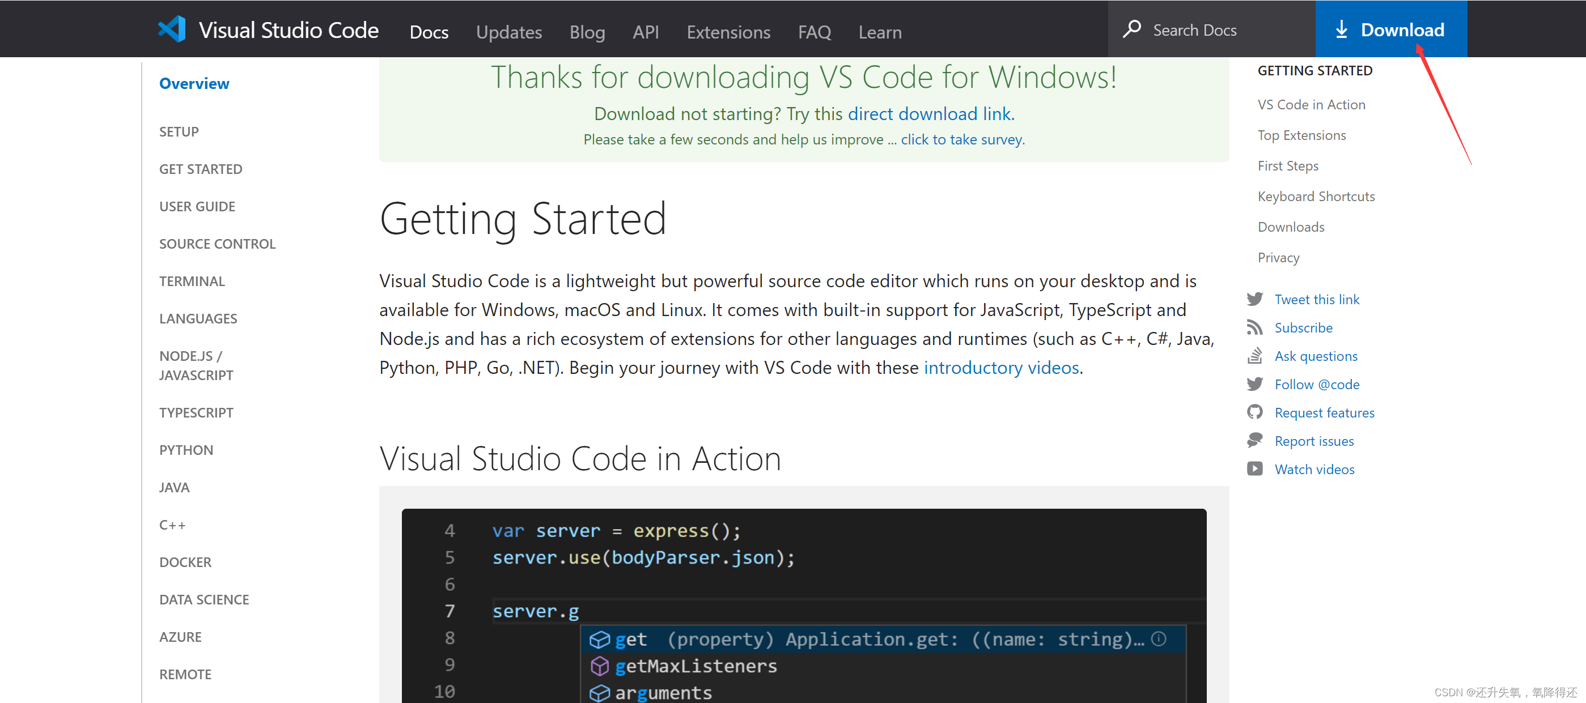Open the API navigation item
This screenshot has height=703, width=1586.
point(646,32)
